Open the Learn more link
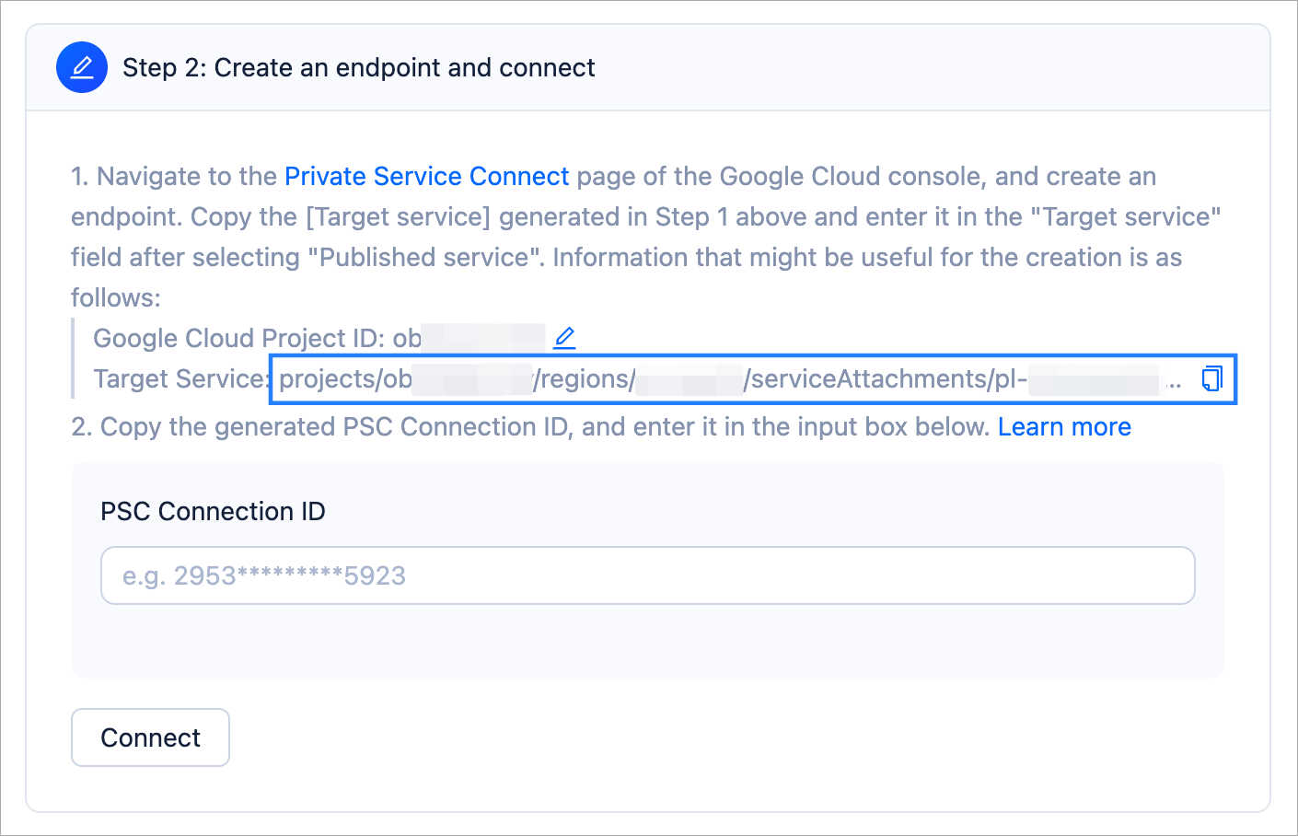1298x836 pixels. [1064, 426]
